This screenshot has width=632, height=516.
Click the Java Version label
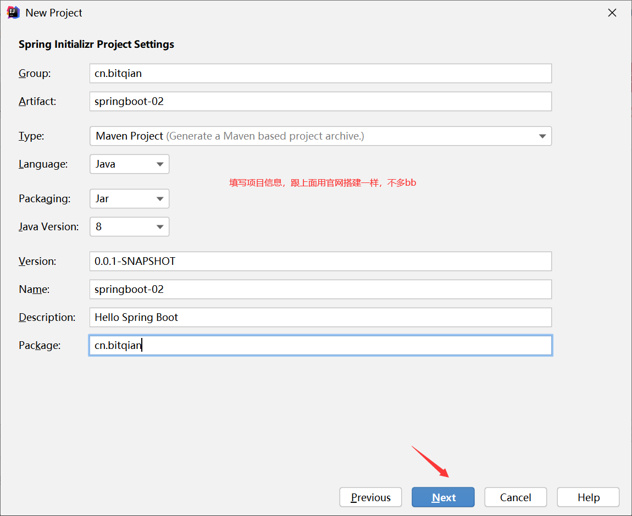point(48,226)
